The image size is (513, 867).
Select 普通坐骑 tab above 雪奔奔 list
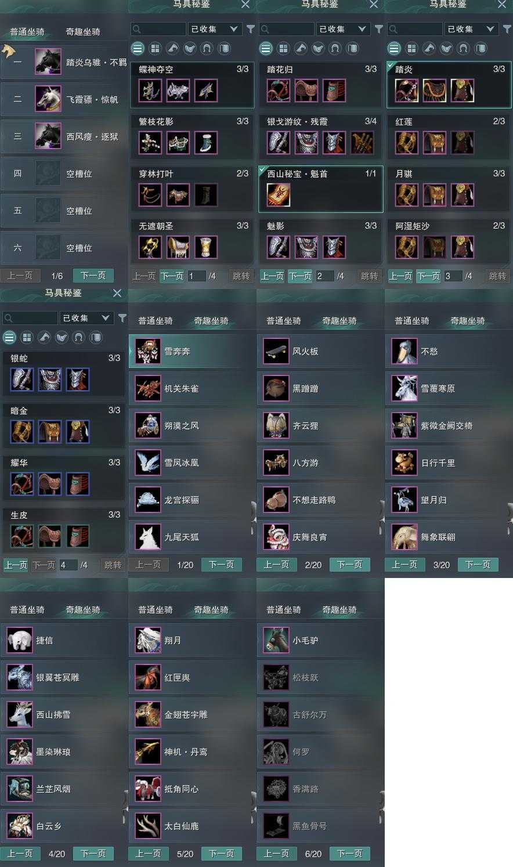[x=156, y=321]
